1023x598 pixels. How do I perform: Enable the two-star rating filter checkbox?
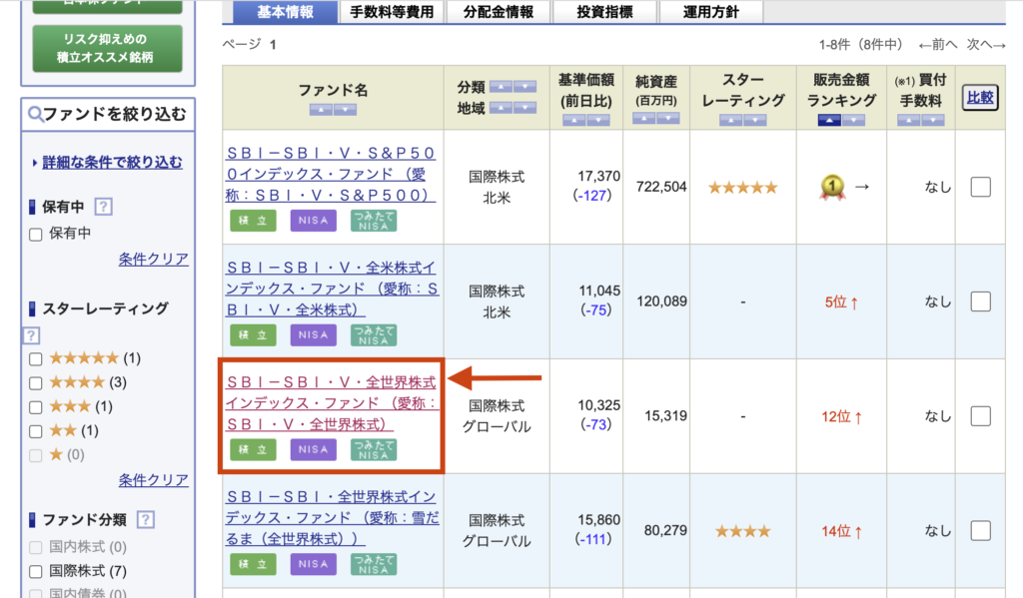coord(36,431)
